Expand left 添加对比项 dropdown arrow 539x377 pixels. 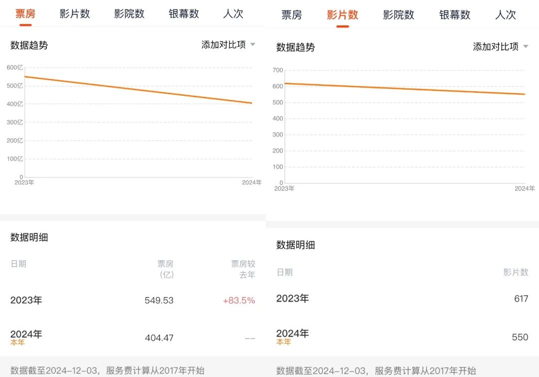point(253,44)
